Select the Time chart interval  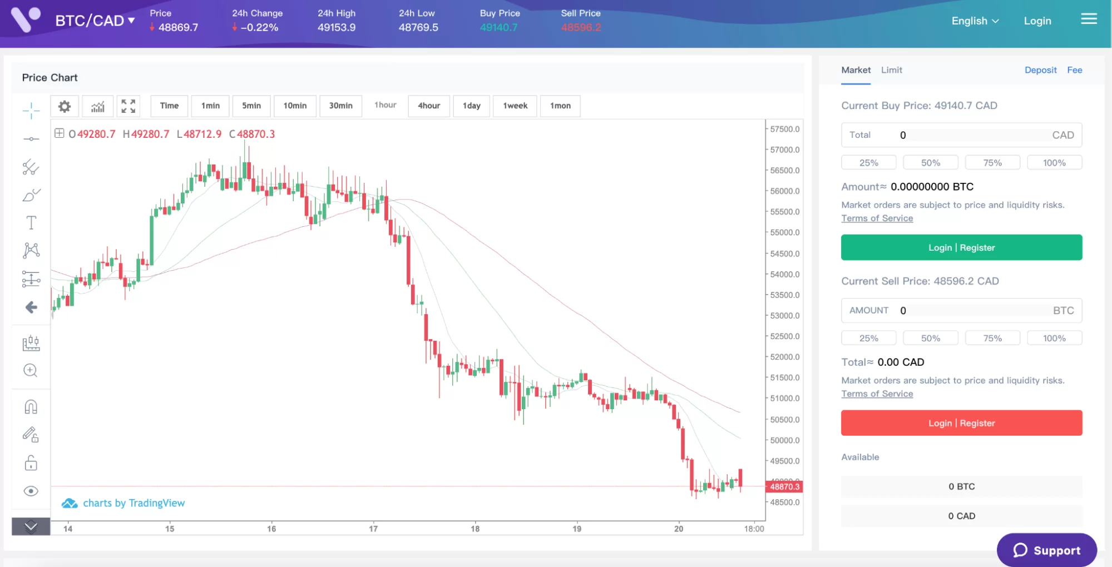169,106
